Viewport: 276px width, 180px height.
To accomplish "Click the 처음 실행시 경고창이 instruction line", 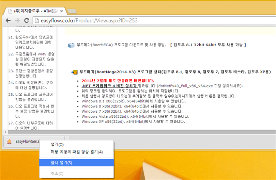I will pos(158,96).
